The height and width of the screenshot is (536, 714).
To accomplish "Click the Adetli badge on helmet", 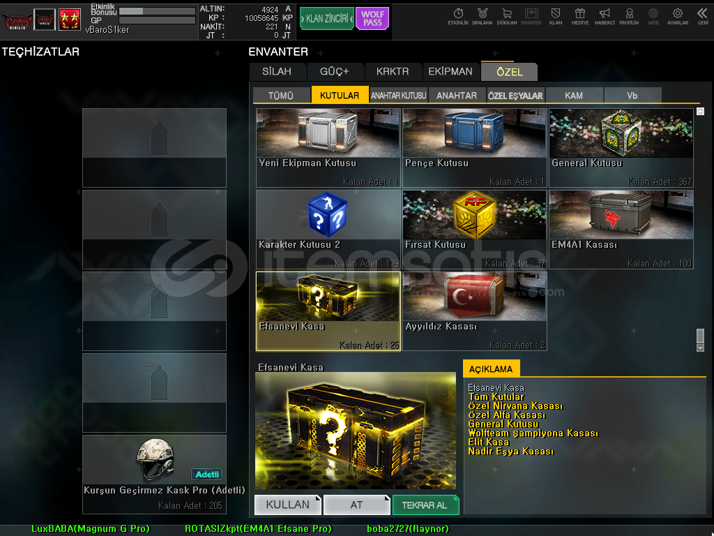I will point(206,475).
